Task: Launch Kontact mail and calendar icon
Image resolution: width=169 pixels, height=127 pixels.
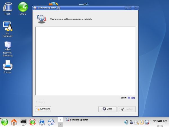Action: pos(51,122)
